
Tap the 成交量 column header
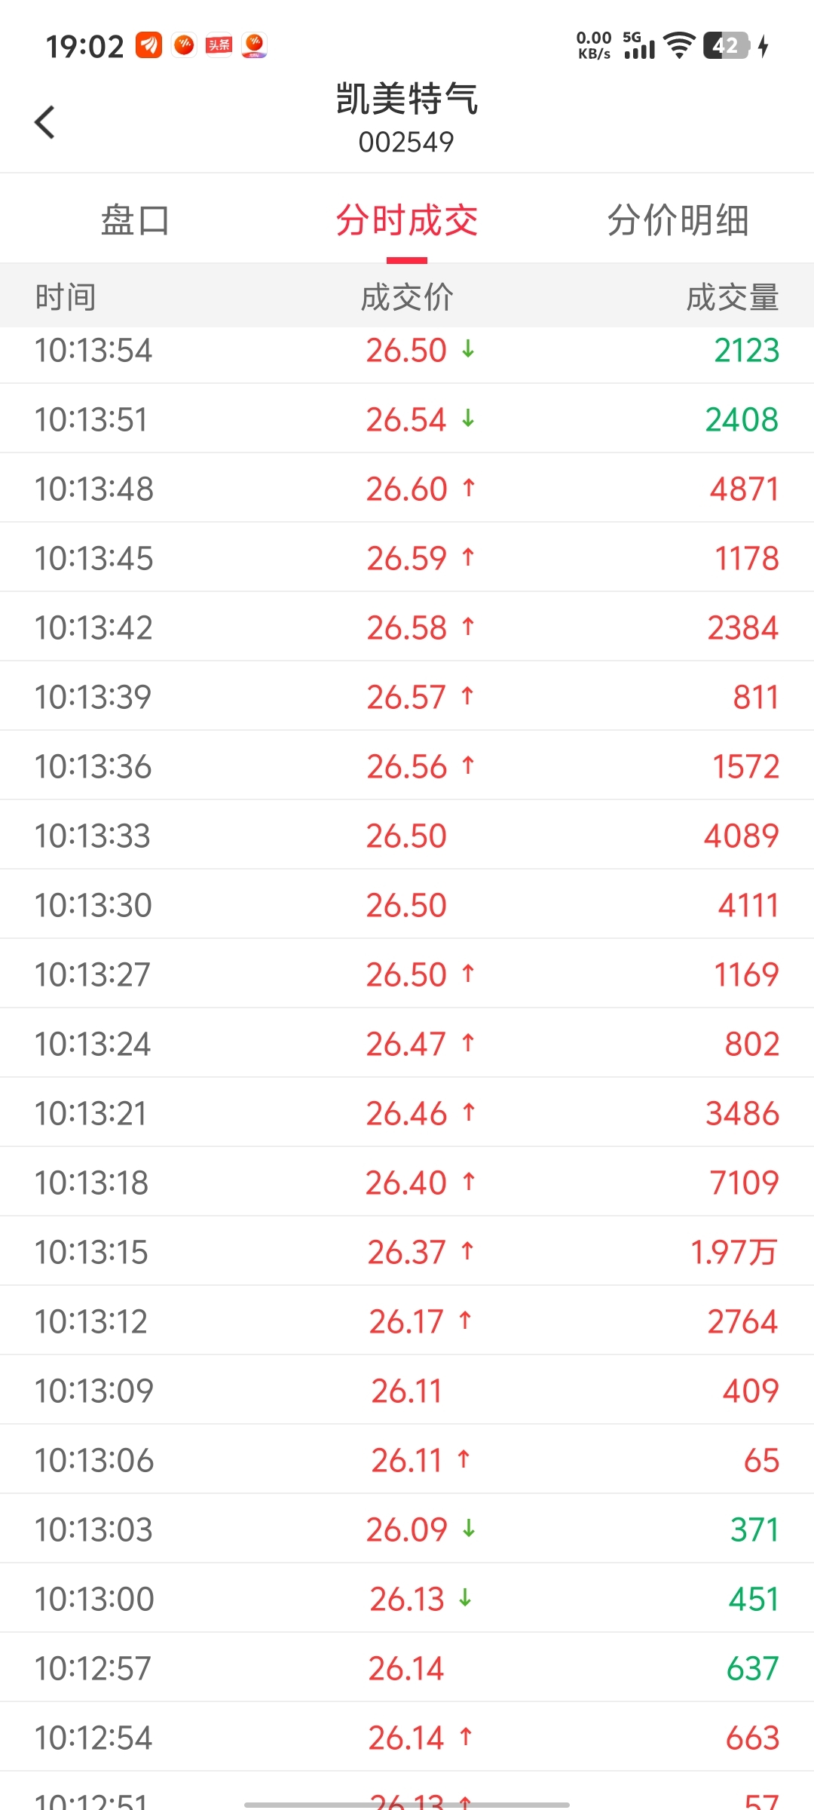[732, 297]
